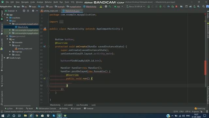Collapse the java folder in Project tree
This screenshot has height=118, width=209.
coord(8,21)
